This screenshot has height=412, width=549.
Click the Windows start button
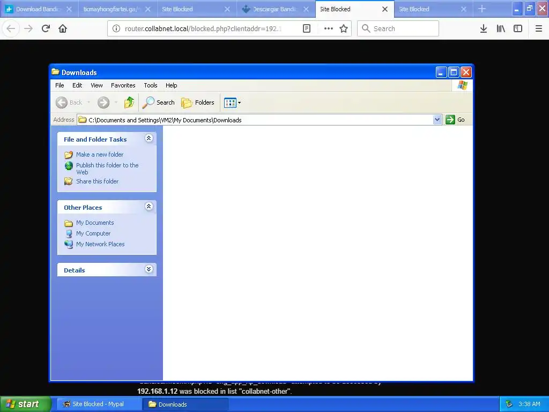tap(26, 404)
